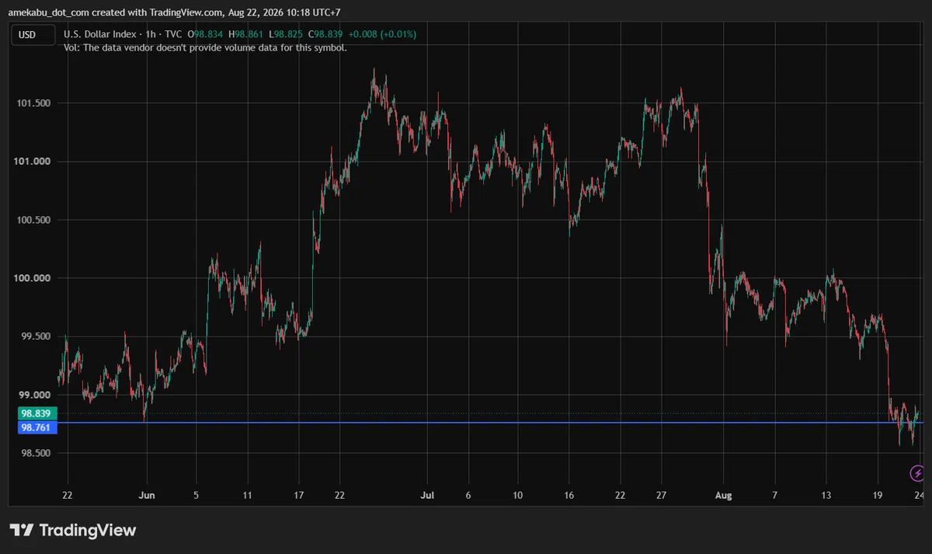This screenshot has height=554, width=932.
Task: Click the Vol data vendor notice text
Action: [x=205, y=47]
